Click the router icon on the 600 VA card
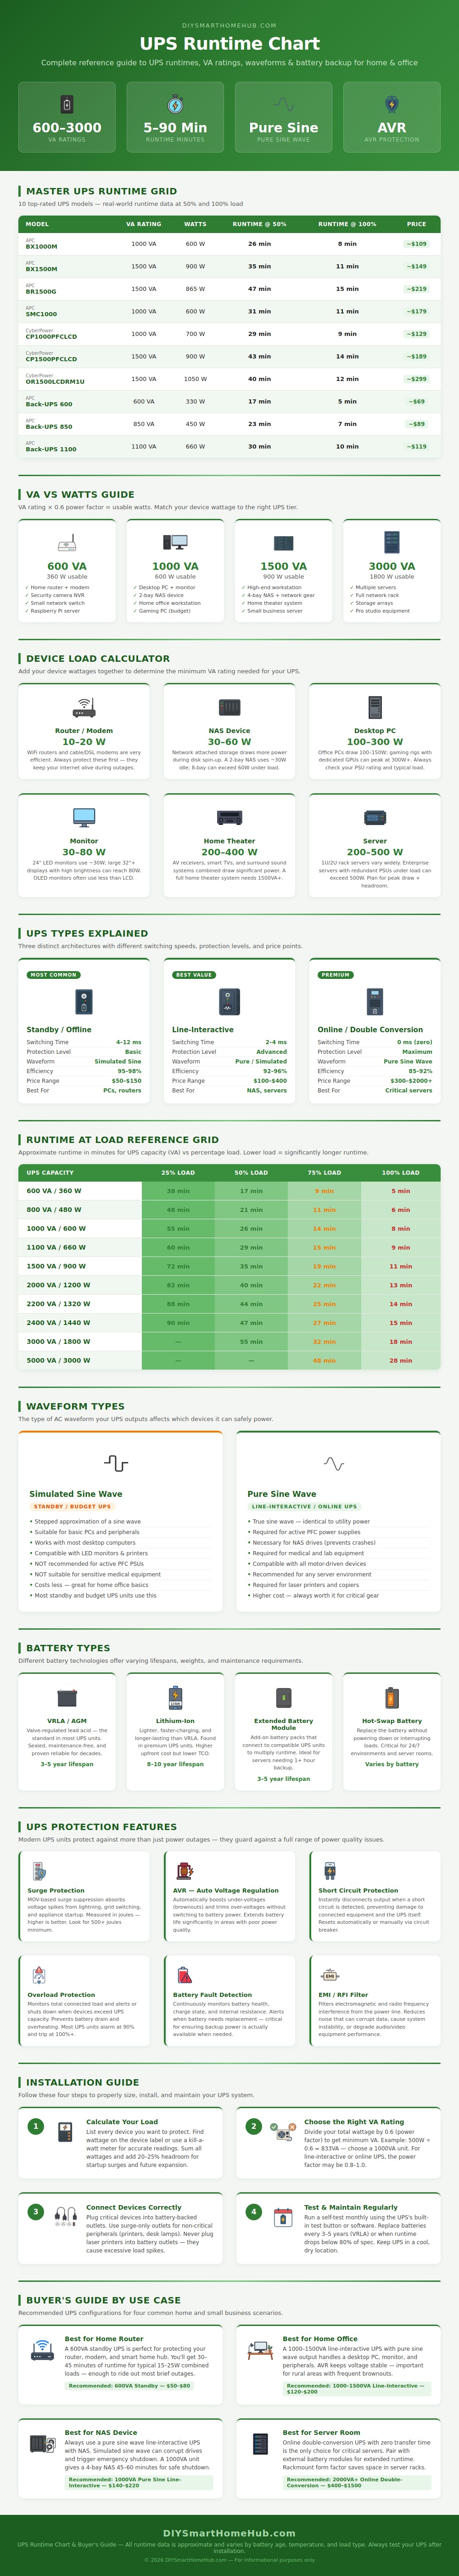Image resolution: width=459 pixels, height=2576 pixels. click(67, 543)
